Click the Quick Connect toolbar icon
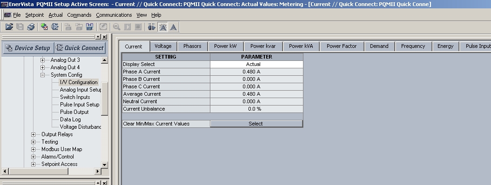The width and height of the screenshot is (491, 185). [55, 27]
